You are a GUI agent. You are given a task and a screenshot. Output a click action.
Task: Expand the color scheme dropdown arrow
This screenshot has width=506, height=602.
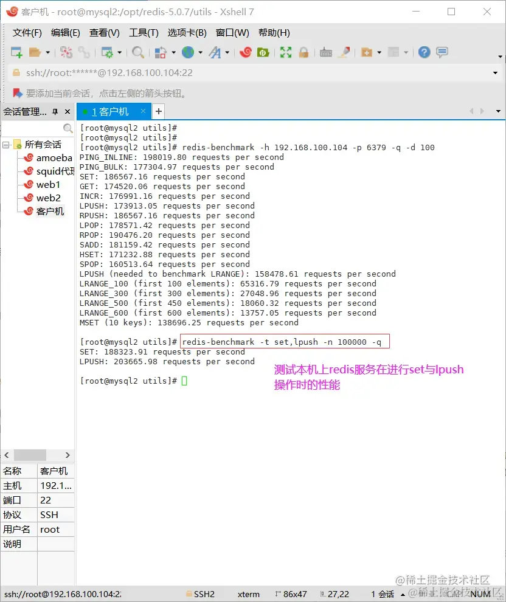pyautogui.click(x=173, y=52)
